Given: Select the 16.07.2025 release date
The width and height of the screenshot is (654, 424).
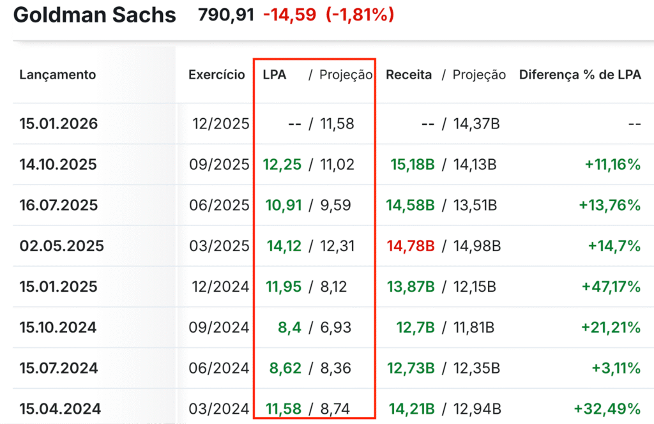Looking at the screenshot, I should 58,205.
